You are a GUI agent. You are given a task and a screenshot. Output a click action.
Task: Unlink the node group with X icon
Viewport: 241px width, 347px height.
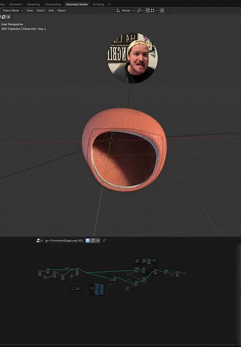coord(98,241)
